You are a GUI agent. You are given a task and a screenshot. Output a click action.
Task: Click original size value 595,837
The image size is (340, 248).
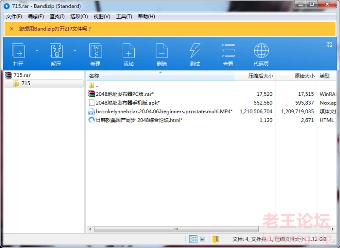tap(304, 103)
